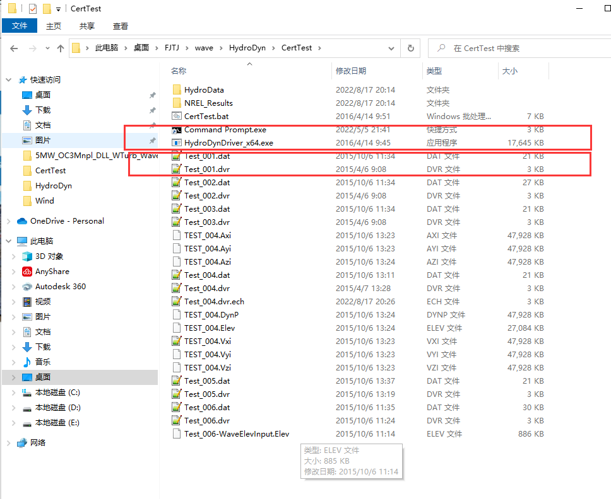Open quick access toolbar customize dropdown

tap(58, 9)
